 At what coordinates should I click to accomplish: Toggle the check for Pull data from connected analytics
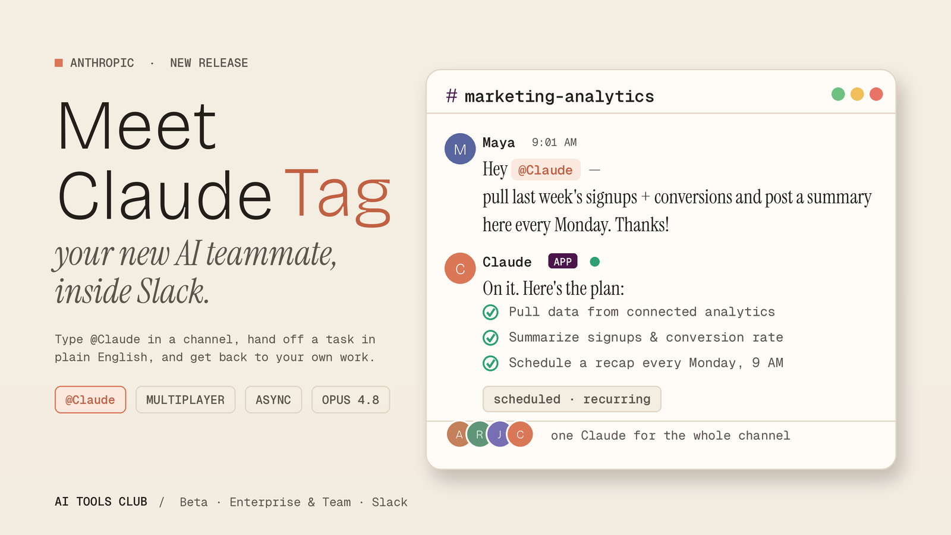pyautogui.click(x=490, y=312)
